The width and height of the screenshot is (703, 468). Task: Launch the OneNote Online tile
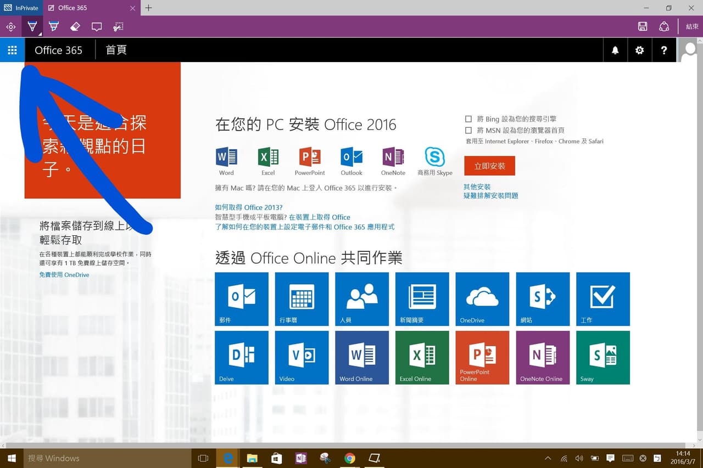pyautogui.click(x=543, y=357)
